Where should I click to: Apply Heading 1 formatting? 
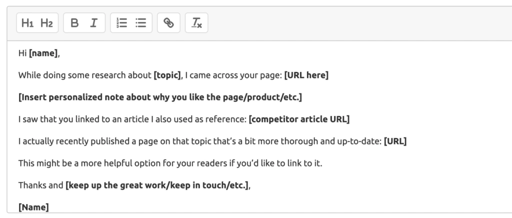pos(28,23)
